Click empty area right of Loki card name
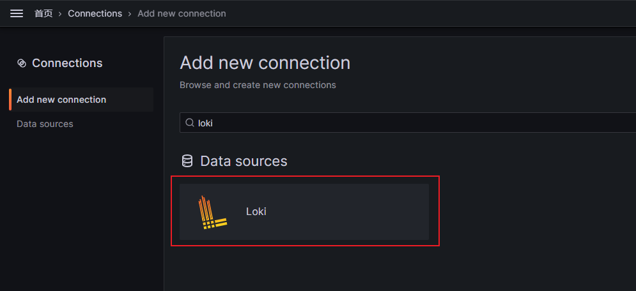This screenshot has width=636, height=291. 352,212
